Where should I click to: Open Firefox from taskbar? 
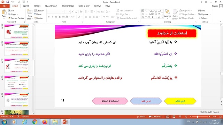tap(45, 122)
